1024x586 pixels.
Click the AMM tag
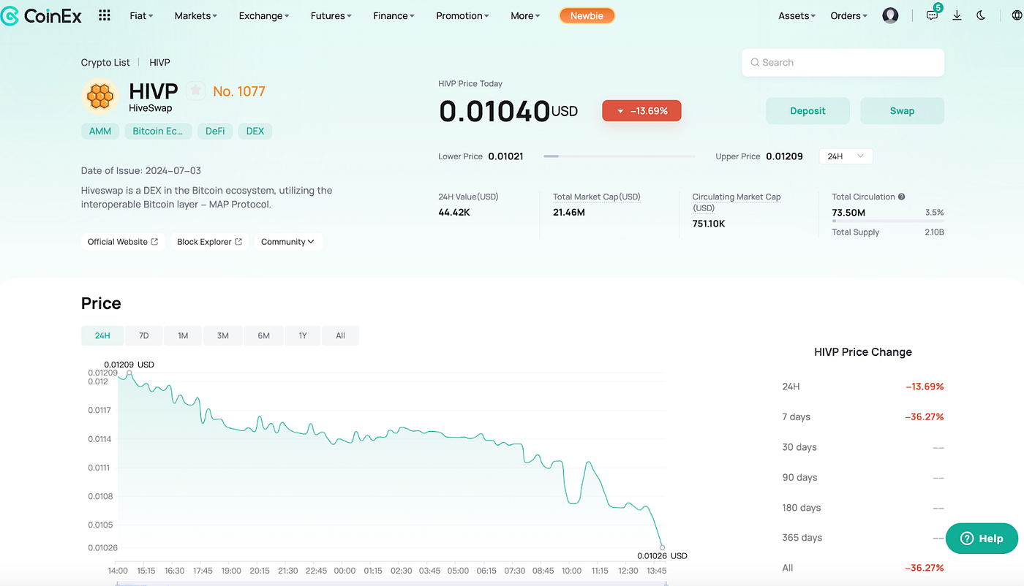pyautogui.click(x=100, y=132)
